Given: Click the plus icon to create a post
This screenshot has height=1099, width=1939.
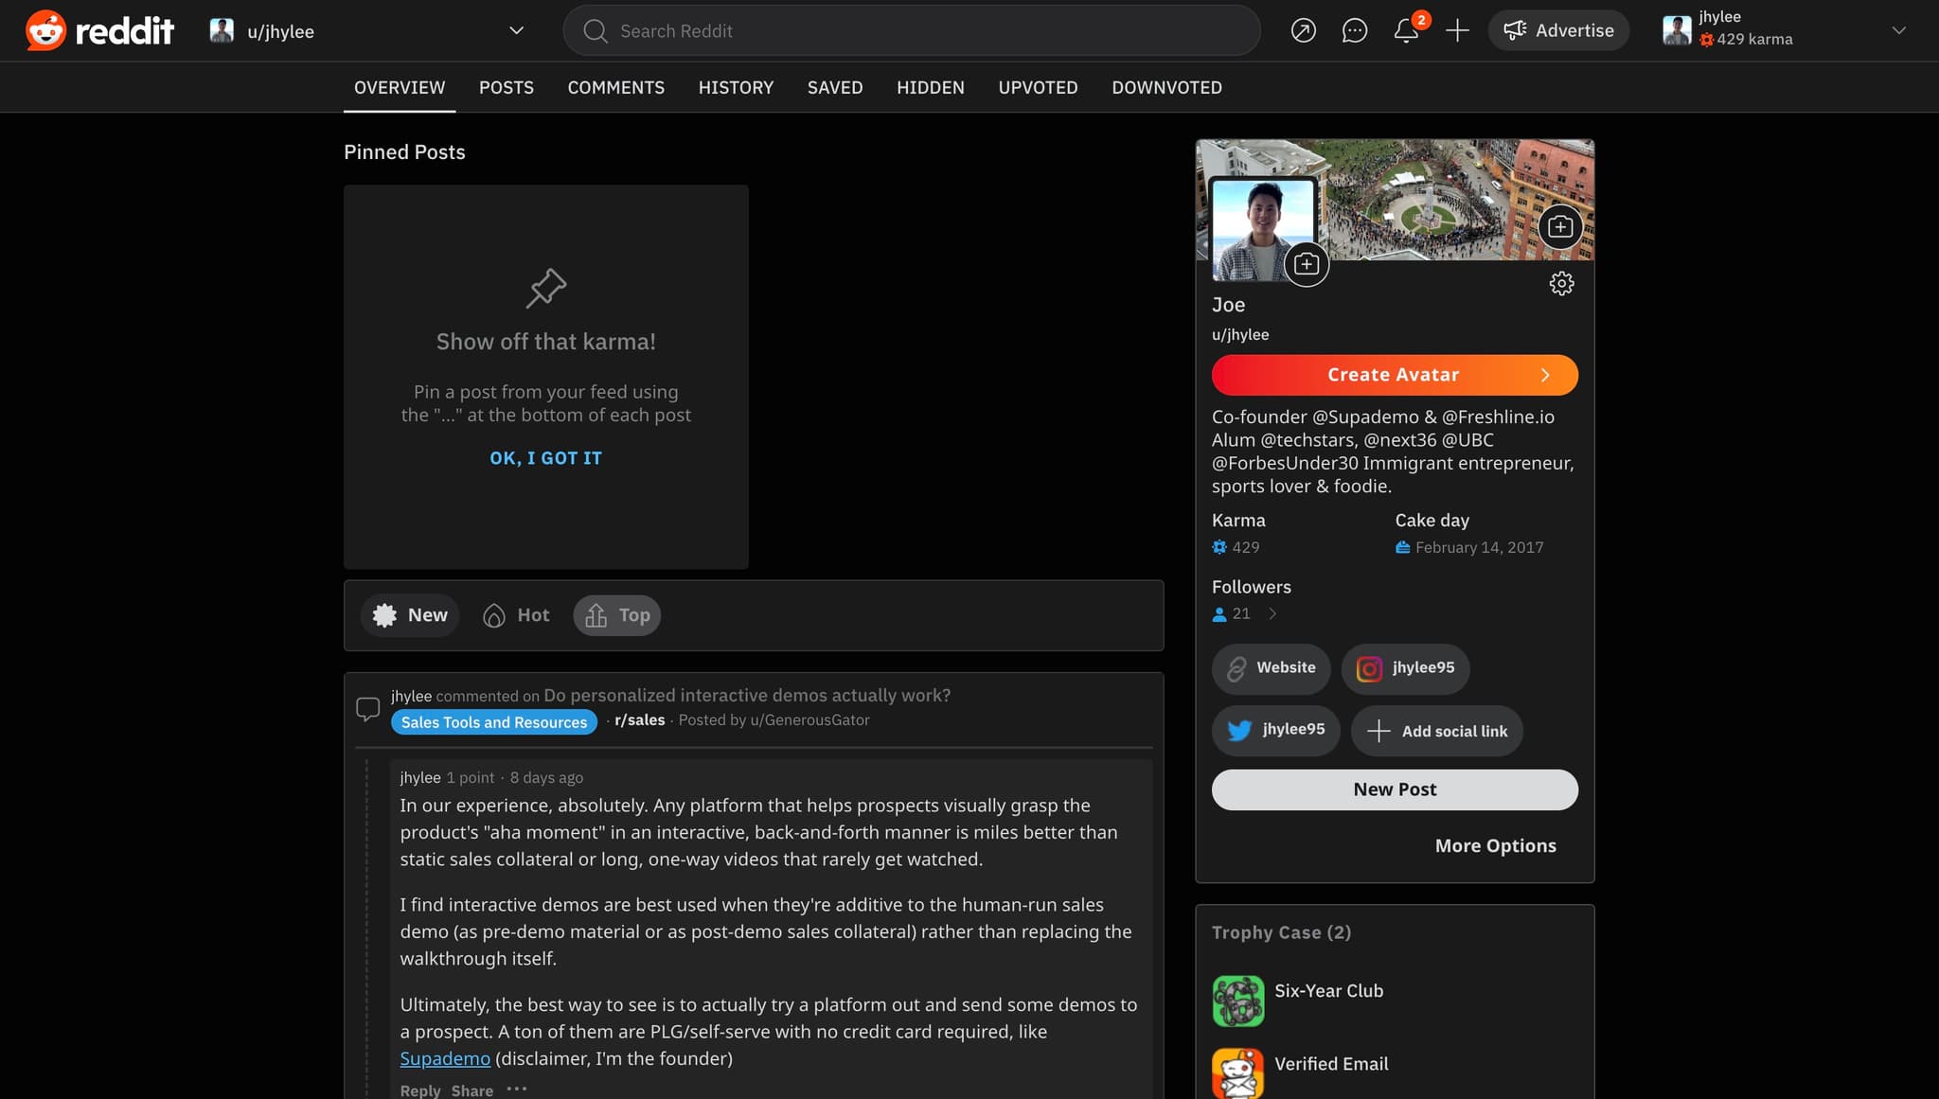Looking at the screenshot, I should pyautogui.click(x=1457, y=30).
